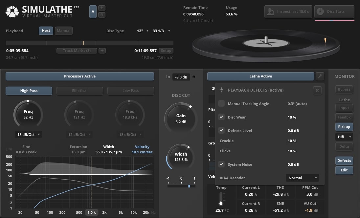Add a track mark with plus icon
360x218 pixels.
[102, 51]
